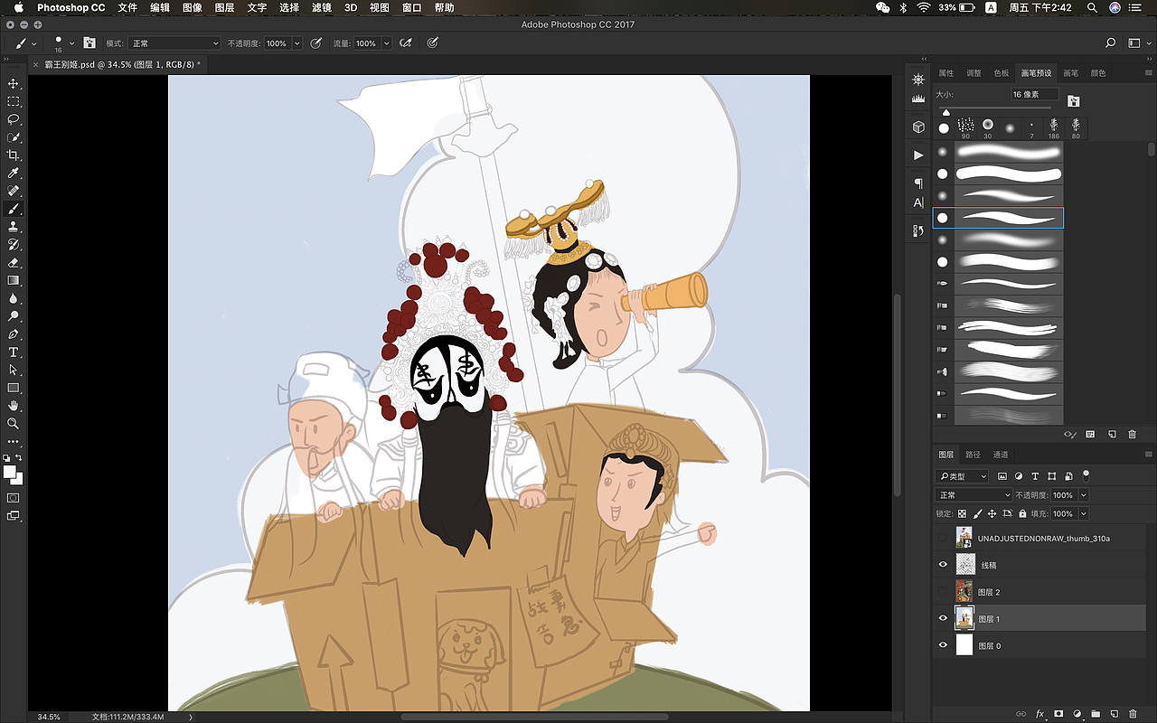Enable airbrush-style build-up in options bar
Image resolution: width=1157 pixels, height=723 pixels.
click(x=406, y=42)
